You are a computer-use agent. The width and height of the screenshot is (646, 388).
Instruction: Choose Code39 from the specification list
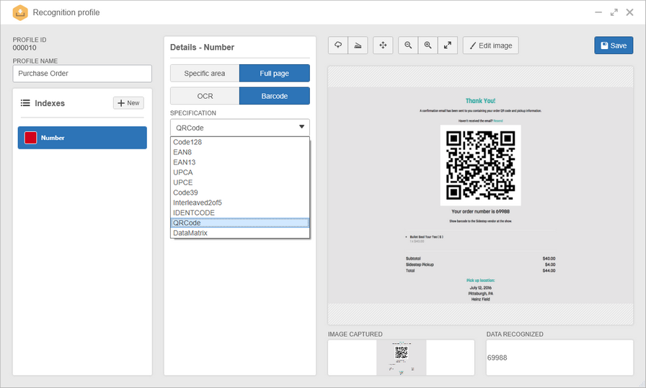240,193
